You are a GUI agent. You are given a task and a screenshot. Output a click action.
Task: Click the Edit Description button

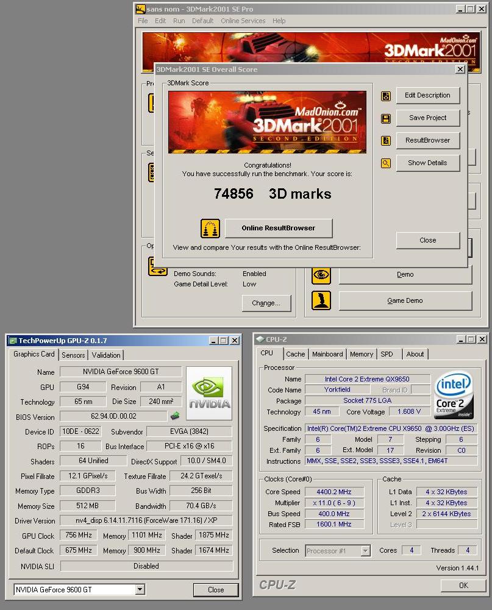coord(428,95)
